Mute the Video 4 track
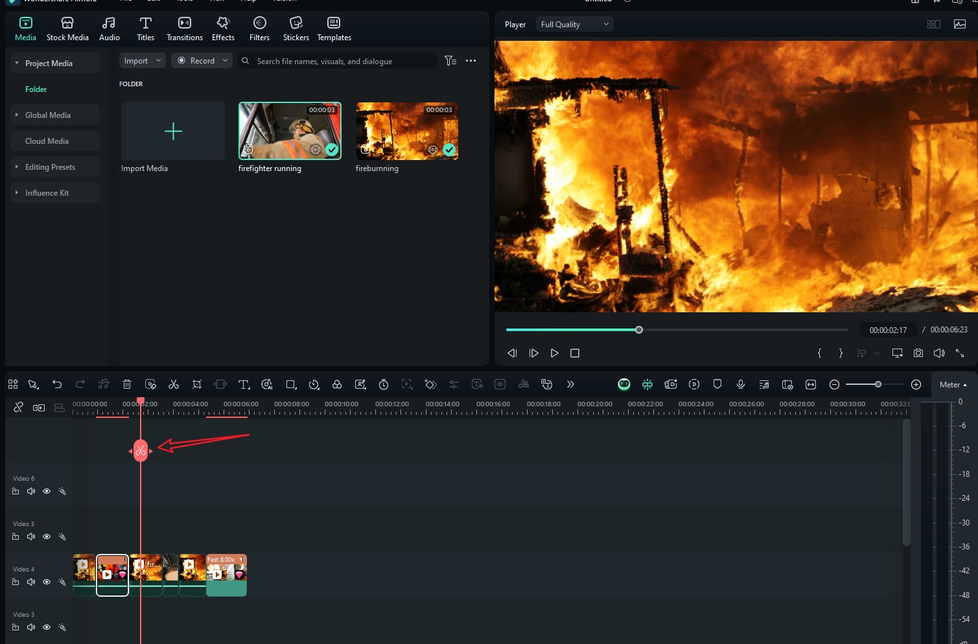The image size is (978, 644). coord(31,582)
